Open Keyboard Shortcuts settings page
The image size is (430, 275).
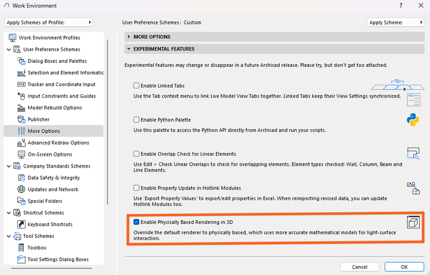pos(50,224)
